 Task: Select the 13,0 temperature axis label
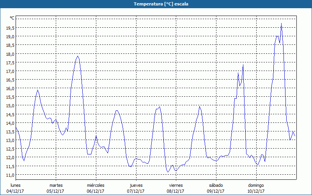click(x=10, y=140)
